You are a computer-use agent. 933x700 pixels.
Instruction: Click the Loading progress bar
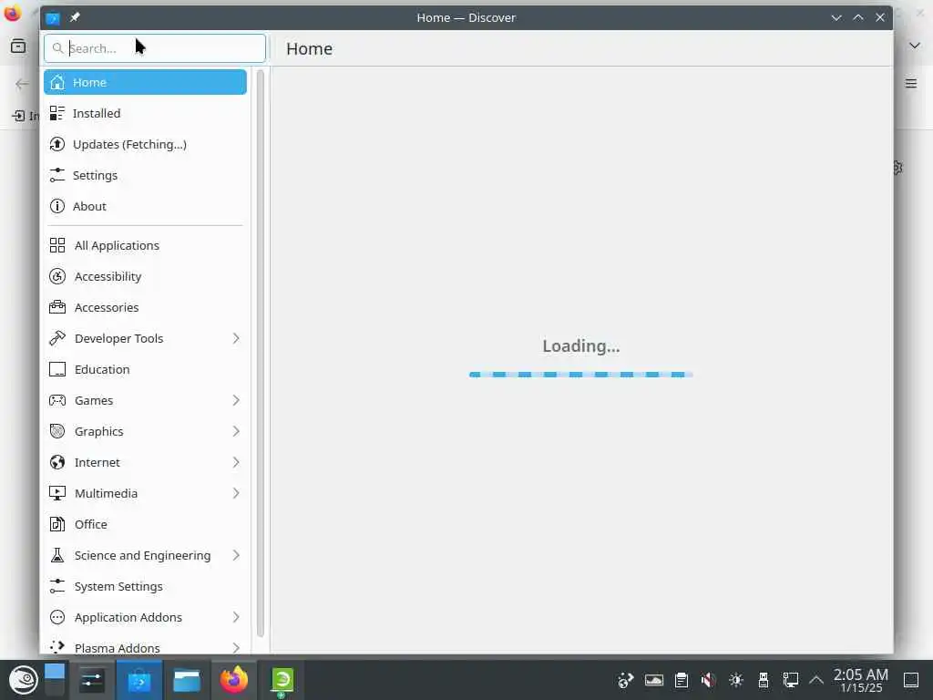click(580, 375)
